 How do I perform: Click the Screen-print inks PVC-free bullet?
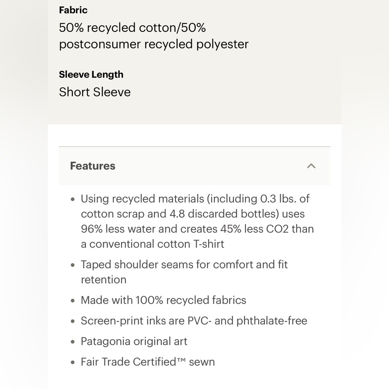tap(194, 321)
